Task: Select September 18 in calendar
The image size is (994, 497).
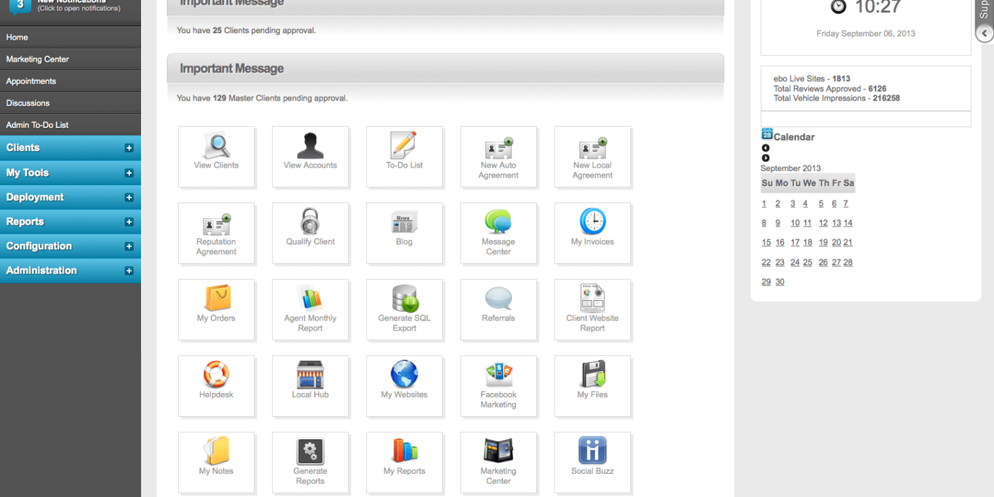Action: tap(808, 243)
